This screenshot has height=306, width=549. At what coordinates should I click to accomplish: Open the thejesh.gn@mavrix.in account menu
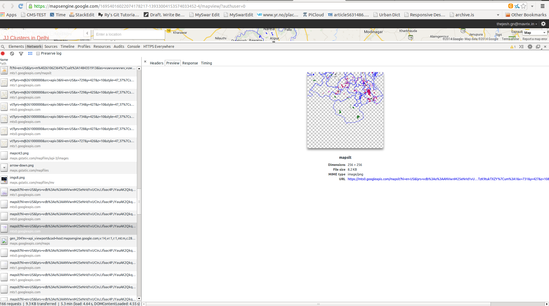(517, 24)
